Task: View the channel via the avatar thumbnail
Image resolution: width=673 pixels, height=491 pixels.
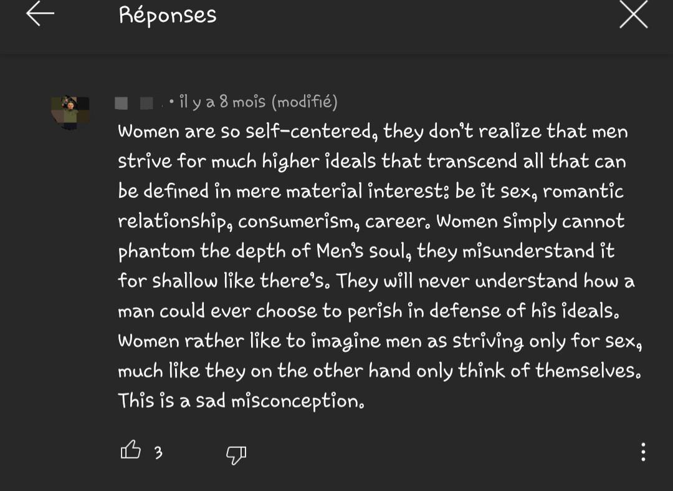Action: point(70,111)
